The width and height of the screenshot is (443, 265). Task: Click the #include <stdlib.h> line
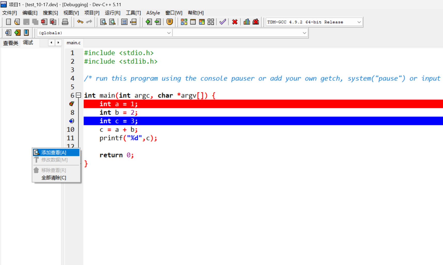point(121,61)
